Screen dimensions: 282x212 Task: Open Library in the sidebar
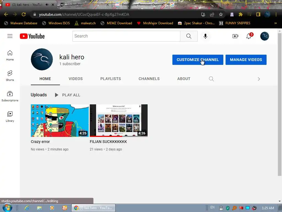tap(10, 117)
